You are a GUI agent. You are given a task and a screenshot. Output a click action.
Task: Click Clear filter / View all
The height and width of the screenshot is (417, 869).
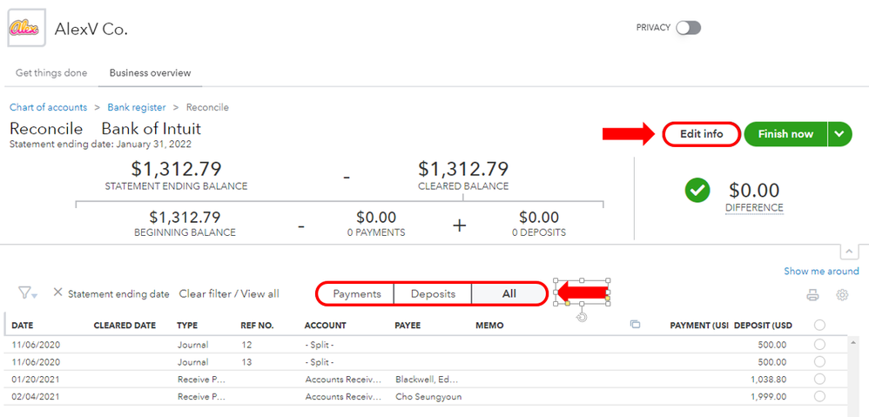[229, 294]
